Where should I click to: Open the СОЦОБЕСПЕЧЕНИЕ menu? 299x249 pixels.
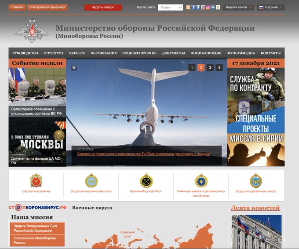(x=139, y=53)
